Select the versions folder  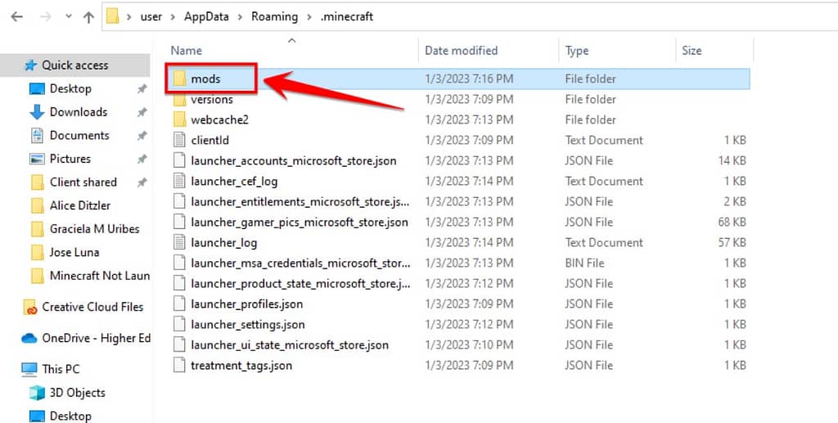pyautogui.click(x=212, y=99)
